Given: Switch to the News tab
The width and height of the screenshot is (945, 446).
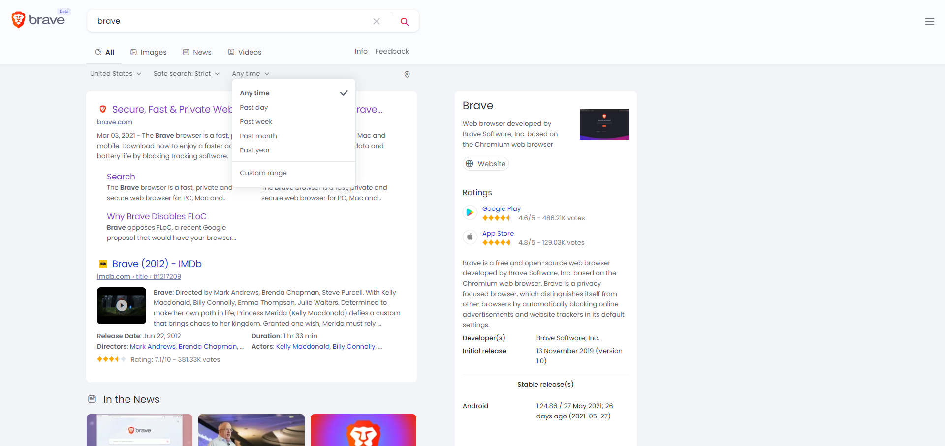Looking at the screenshot, I should click(x=197, y=52).
